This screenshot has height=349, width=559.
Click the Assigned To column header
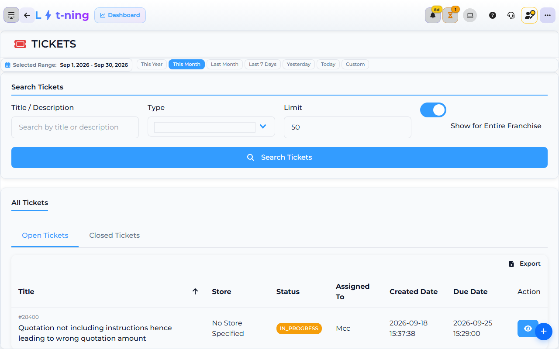tap(352, 291)
